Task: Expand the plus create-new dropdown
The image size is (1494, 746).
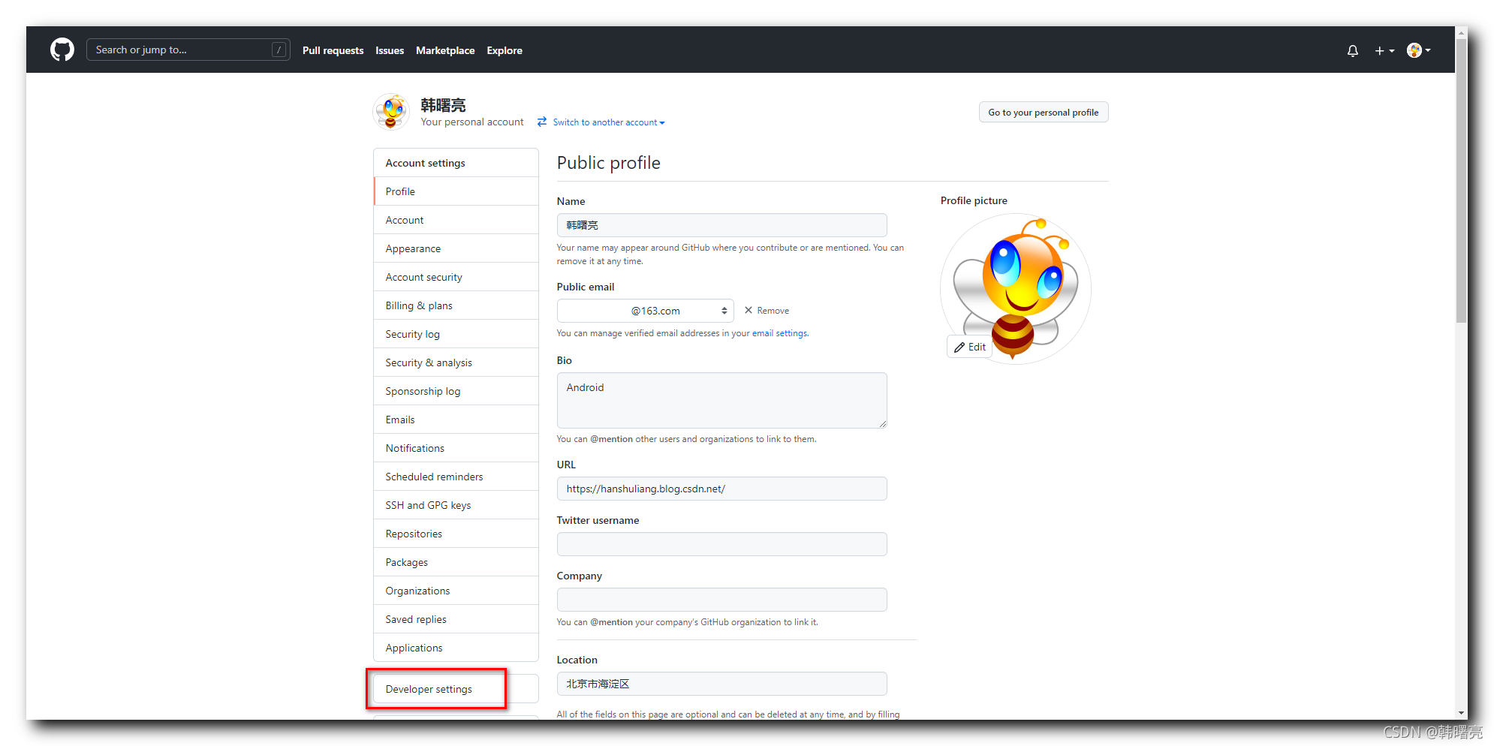Action: [x=1384, y=50]
